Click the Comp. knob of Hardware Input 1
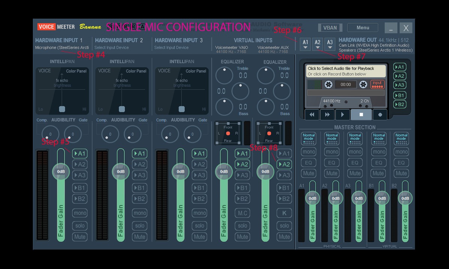 pyautogui.click(x=50, y=134)
